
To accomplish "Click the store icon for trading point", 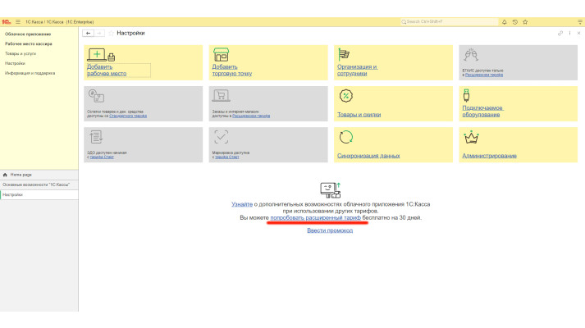I will pyautogui.click(x=221, y=55).
